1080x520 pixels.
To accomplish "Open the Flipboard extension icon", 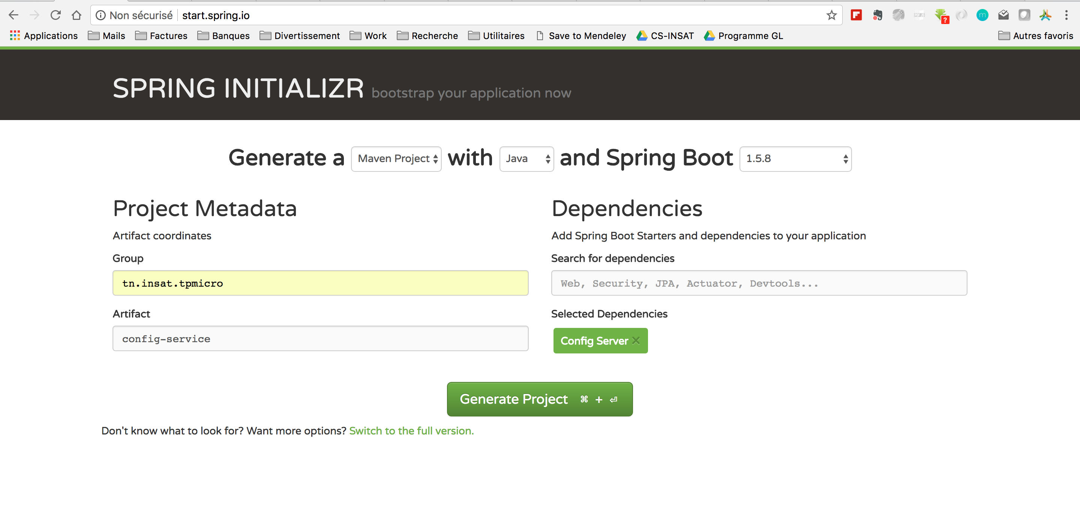I will [x=856, y=15].
